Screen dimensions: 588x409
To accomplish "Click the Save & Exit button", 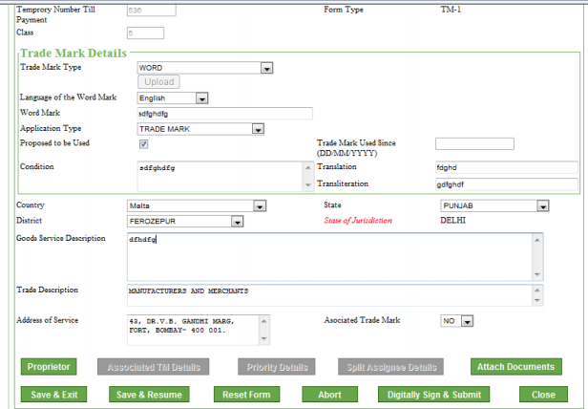I will pyautogui.click(x=54, y=395).
